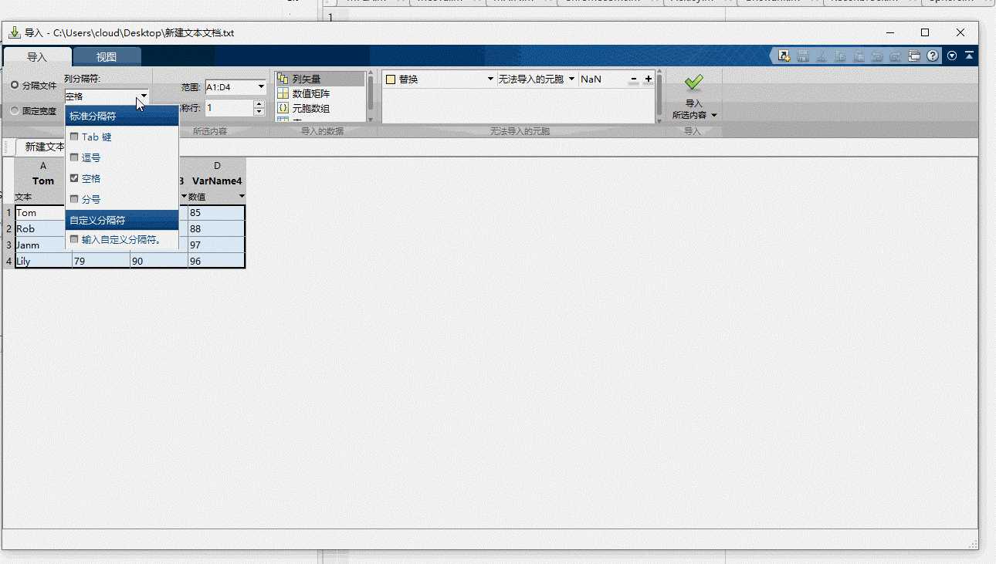Collapse the toolstrip with the up-arrow icon

(x=969, y=56)
